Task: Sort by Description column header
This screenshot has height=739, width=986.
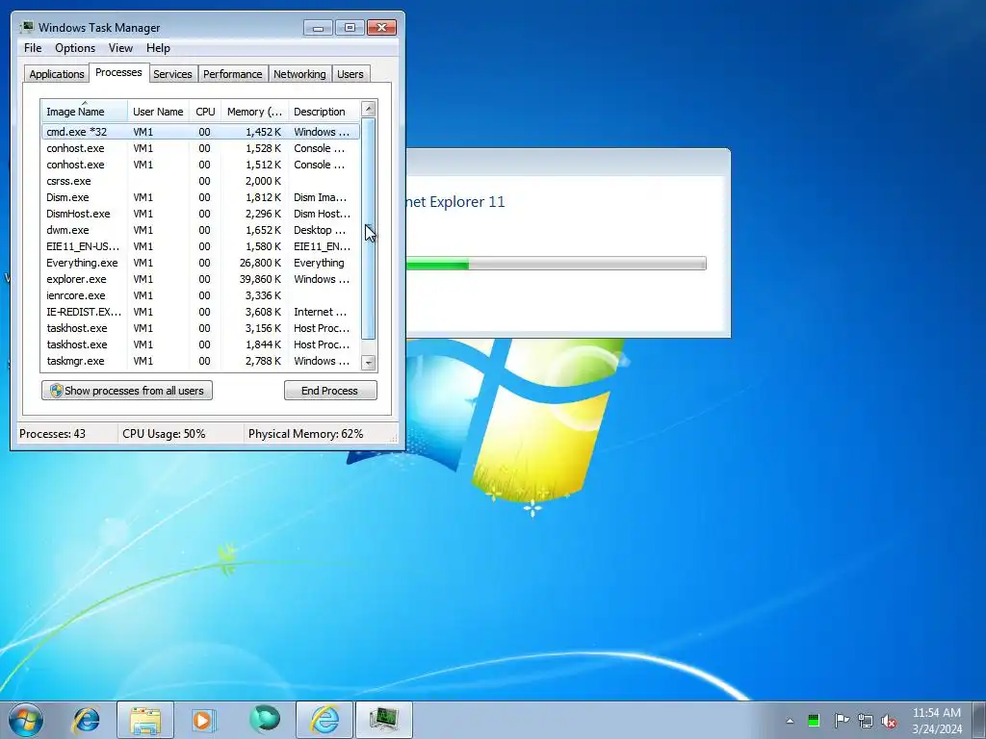Action: click(x=324, y=112)
